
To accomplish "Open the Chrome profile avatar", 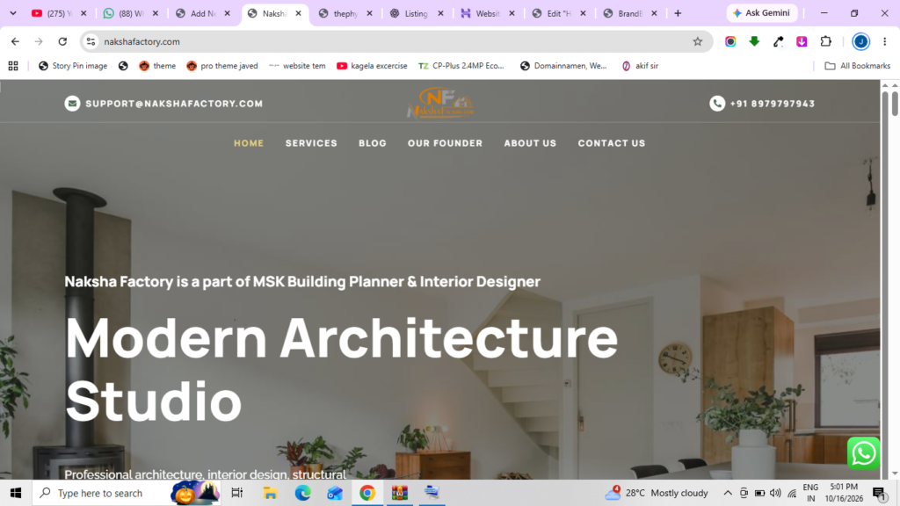I will point(860,41).
